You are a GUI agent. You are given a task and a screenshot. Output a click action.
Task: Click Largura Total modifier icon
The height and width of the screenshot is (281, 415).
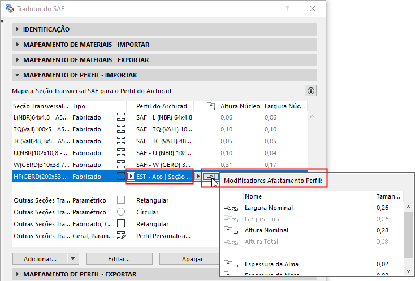[x=231, y=219]
